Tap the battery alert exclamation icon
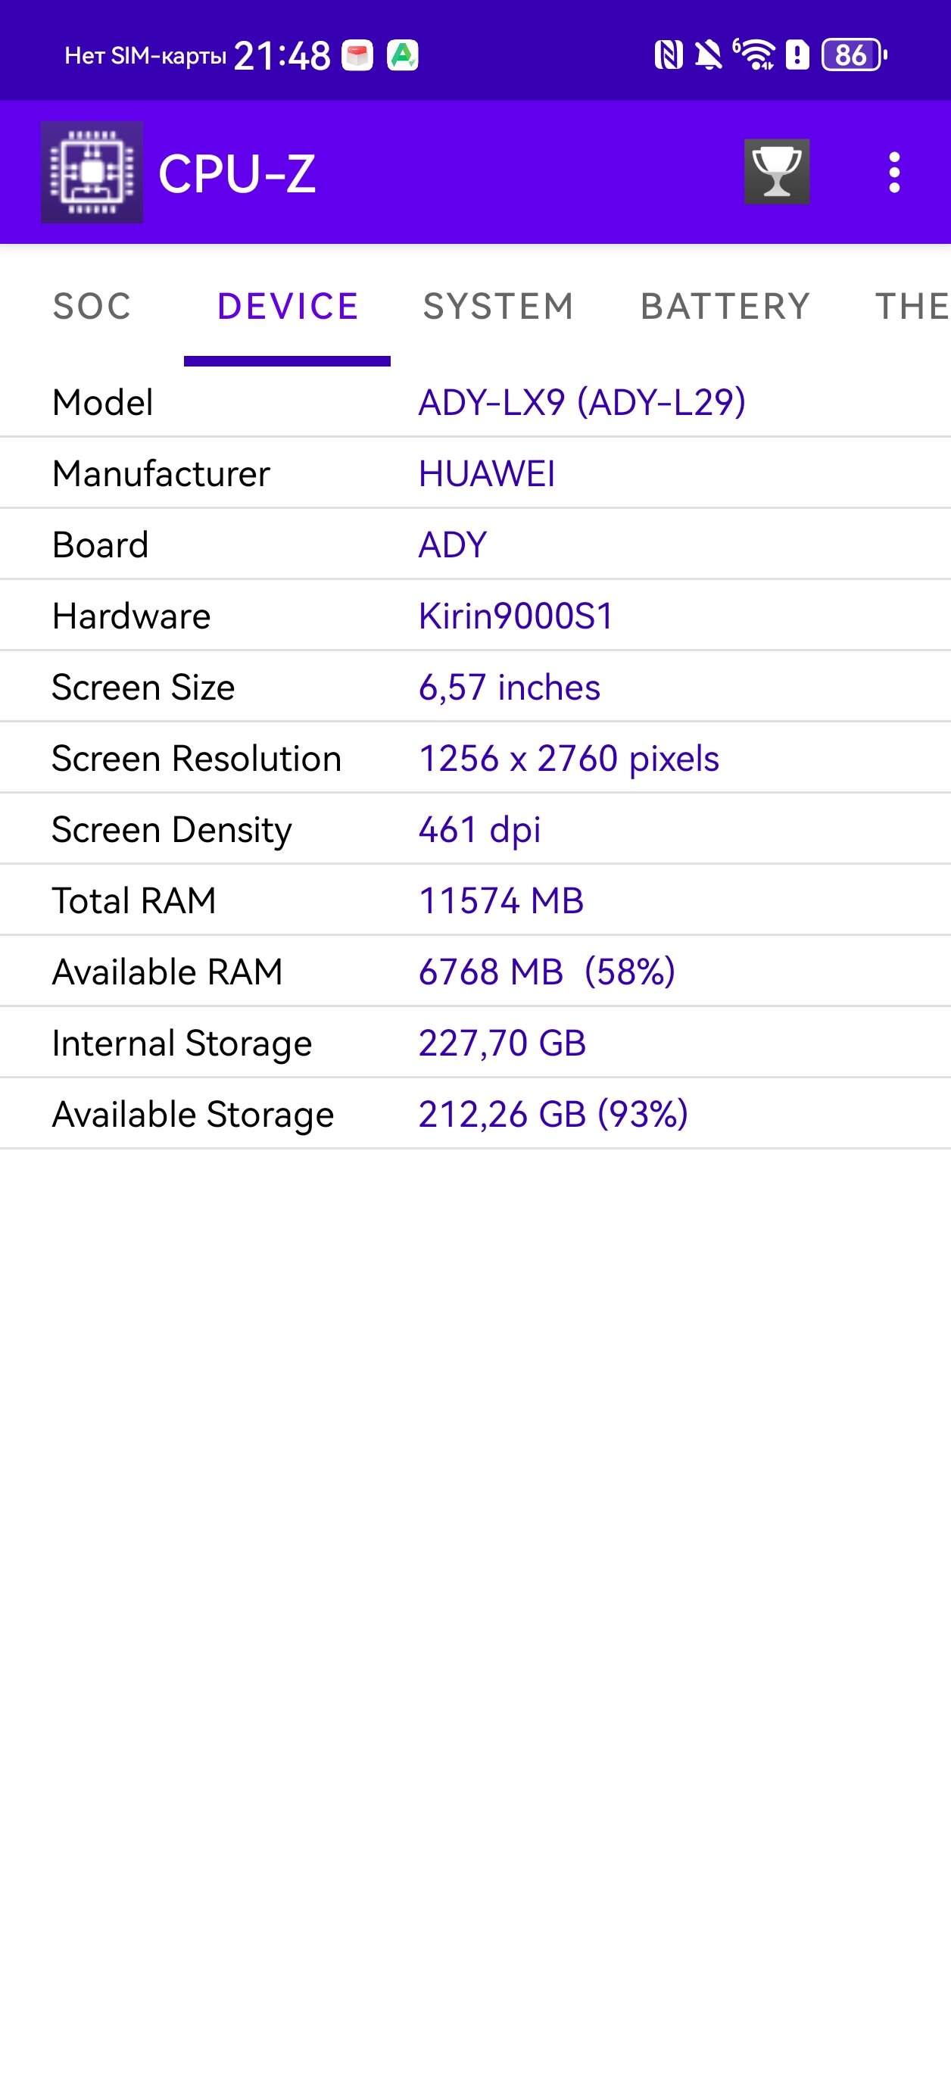Image resolution: width=951 pixels, height=2090 pixels. coord(797,55)
